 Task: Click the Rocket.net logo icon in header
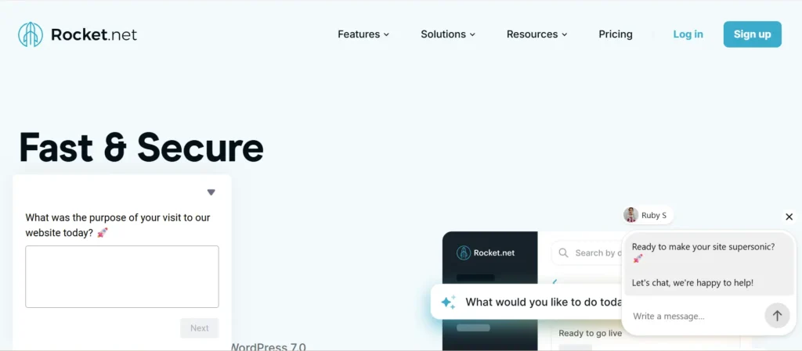pos(31,34)
